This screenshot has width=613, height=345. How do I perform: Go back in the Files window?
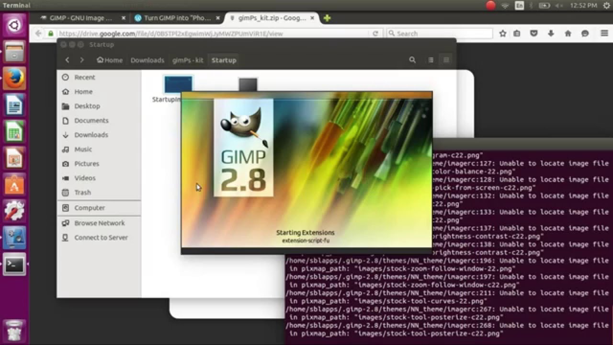click(68, 60)
